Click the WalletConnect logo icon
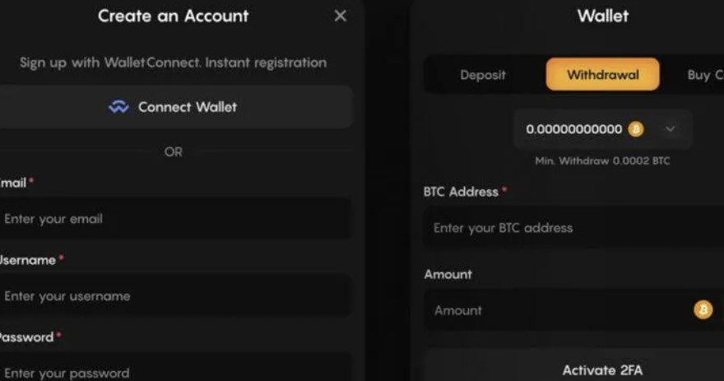724x381 pixels. tap(118, 107)
